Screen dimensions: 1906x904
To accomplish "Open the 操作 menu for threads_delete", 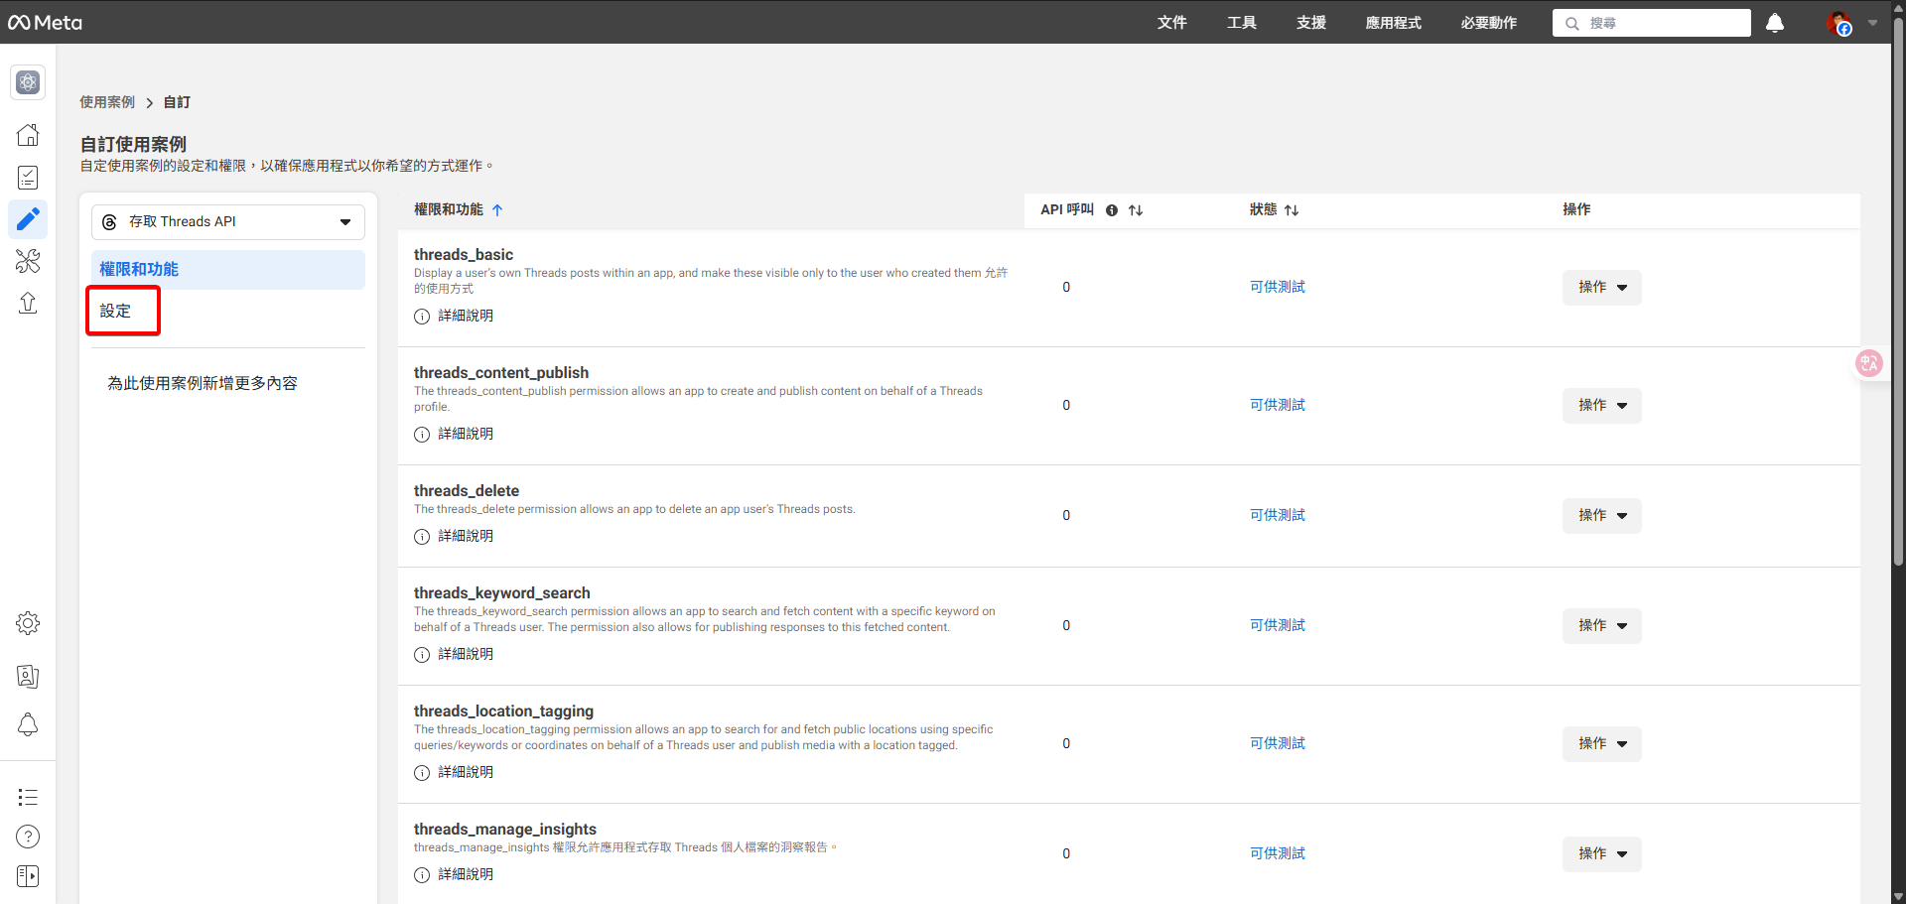I will tap(1601, 515).
